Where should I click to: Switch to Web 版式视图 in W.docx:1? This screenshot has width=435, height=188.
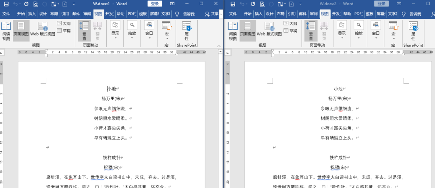pos(43,29)
